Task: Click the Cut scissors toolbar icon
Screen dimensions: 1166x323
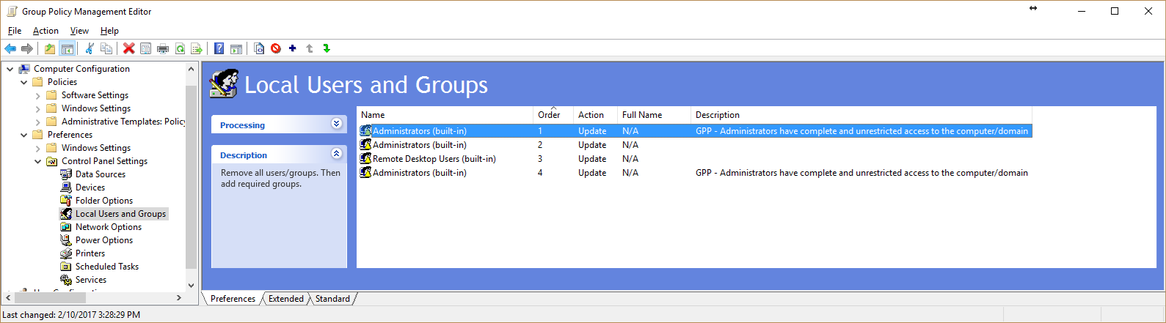Action: tap(90, 48)
